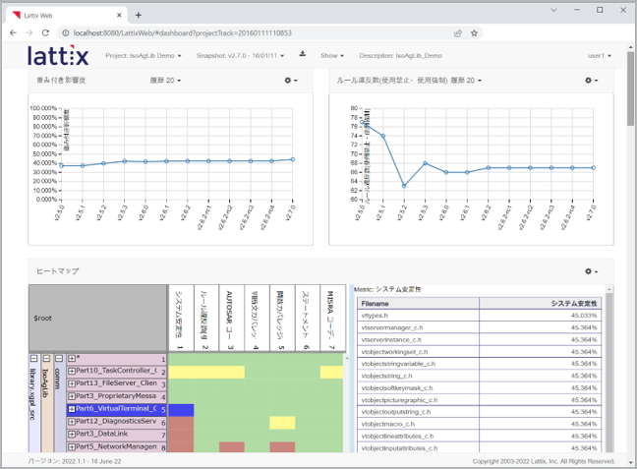Expand Part12_DiagnosticsServer row
Screen dimensions: 637x469
[72, 422]
